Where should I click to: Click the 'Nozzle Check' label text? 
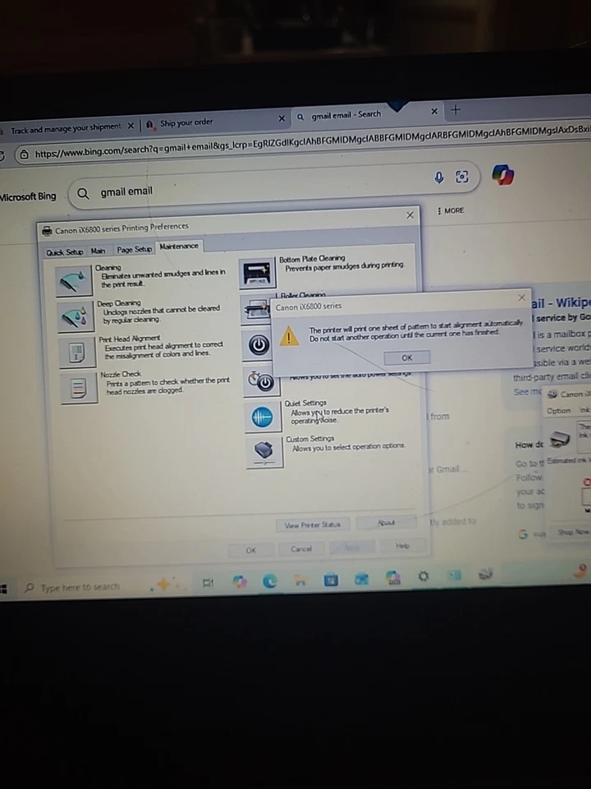[121, 375]
